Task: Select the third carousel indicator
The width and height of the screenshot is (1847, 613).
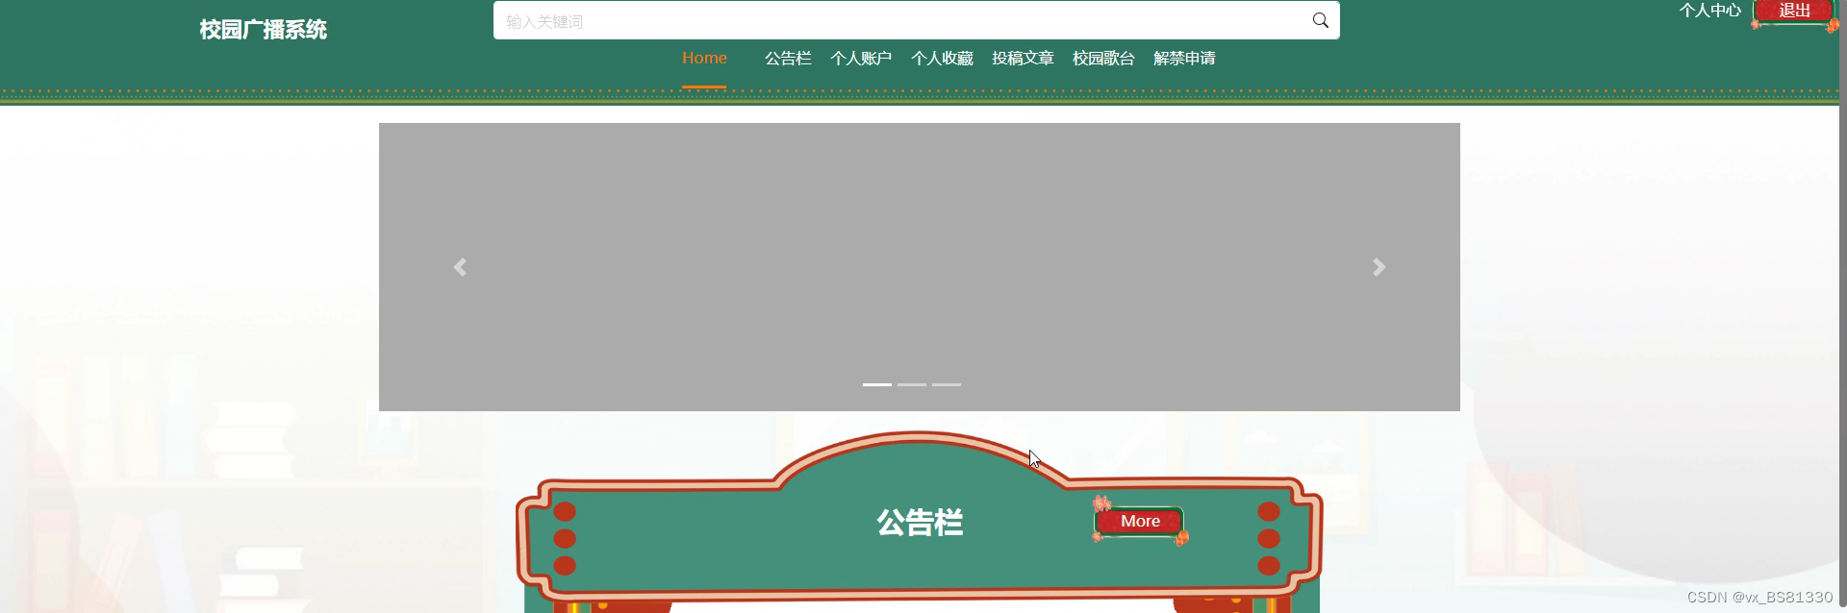Action: pos(947,384)
